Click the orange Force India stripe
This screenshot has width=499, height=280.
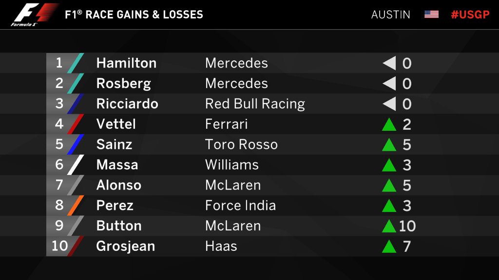click(76, 206)
